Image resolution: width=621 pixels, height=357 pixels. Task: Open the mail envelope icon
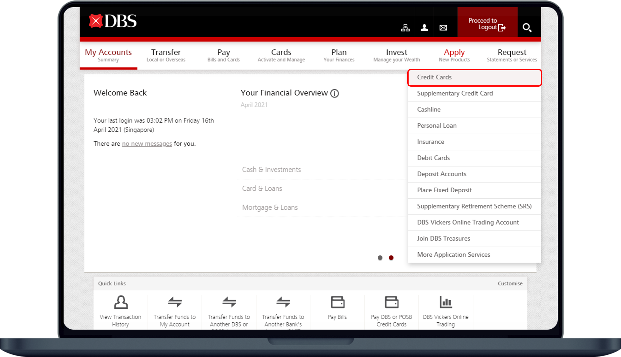443,28
